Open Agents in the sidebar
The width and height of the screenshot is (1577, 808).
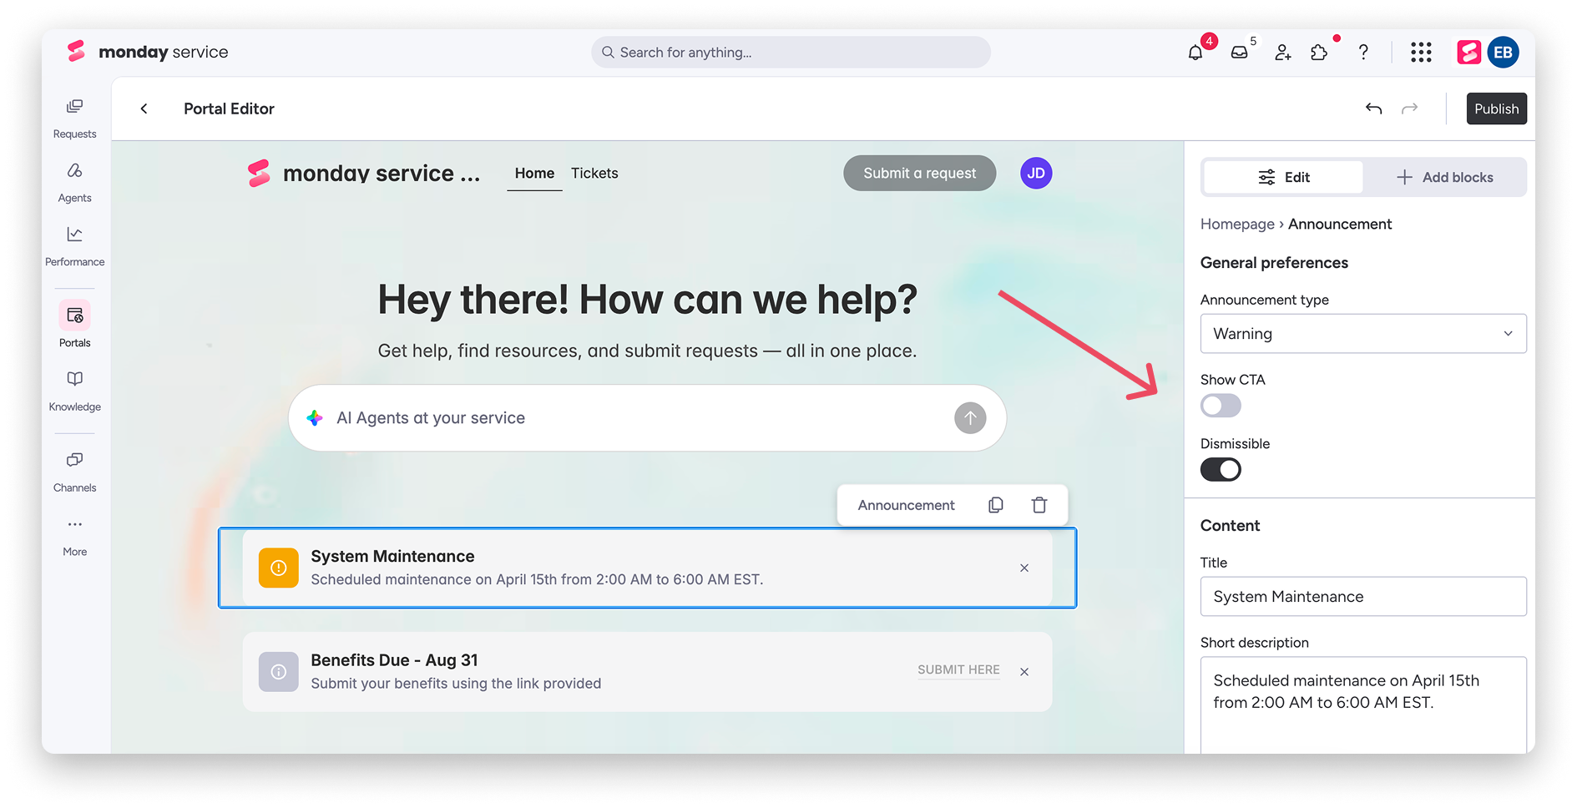tap(75, 183)
